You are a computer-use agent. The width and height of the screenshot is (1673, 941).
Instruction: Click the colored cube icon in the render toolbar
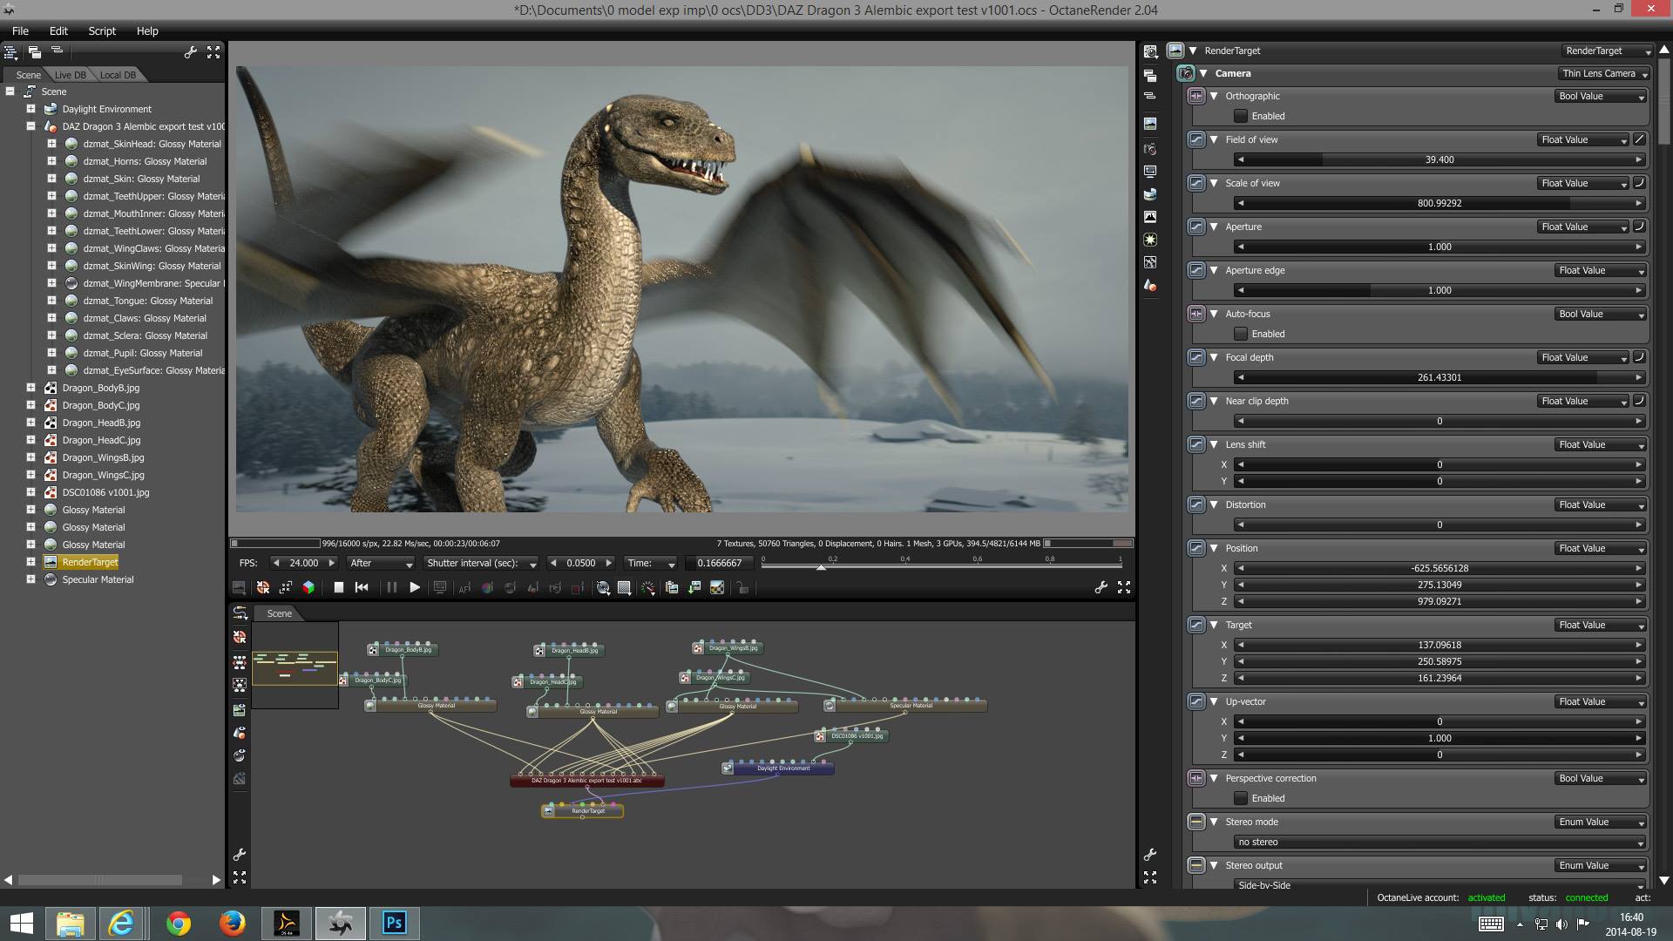[308, 588]
